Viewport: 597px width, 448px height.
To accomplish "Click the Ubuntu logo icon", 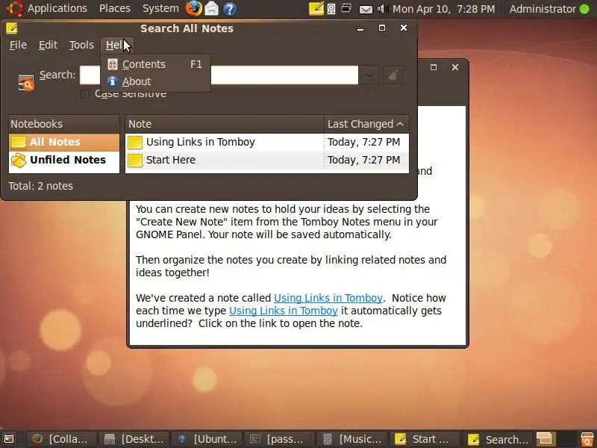I will (15, 8).
